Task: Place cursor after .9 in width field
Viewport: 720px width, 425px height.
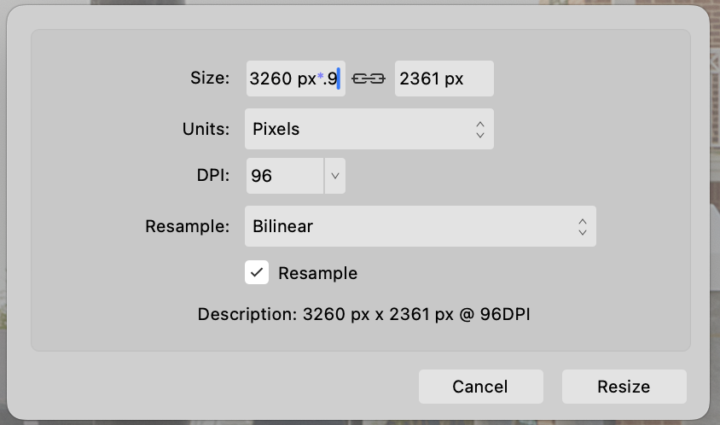Action: coord(339,79)
